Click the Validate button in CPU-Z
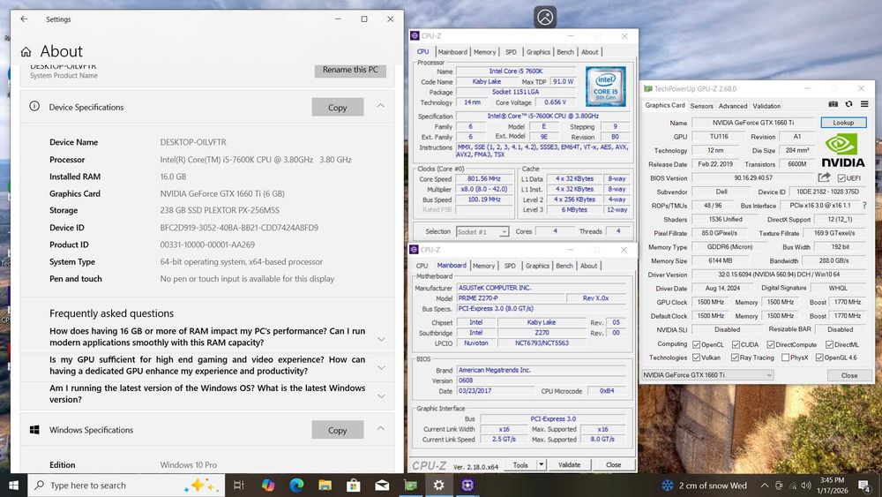 [569, 464]
